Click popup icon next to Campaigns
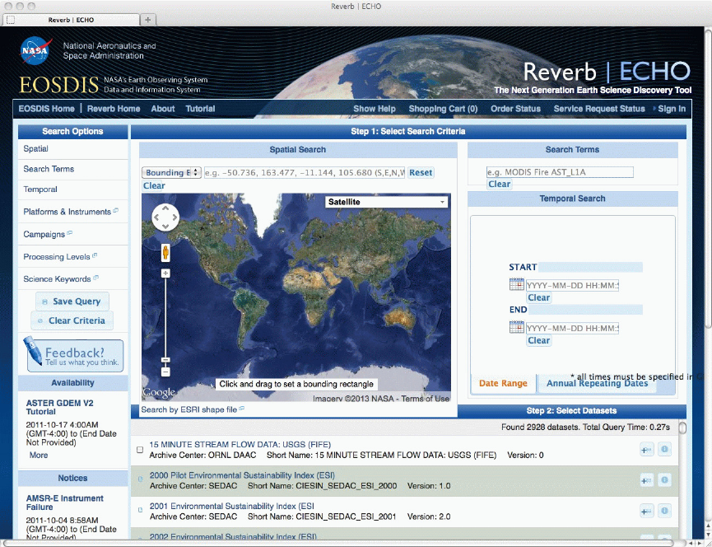Image resolution: width=712 pixels, height=547 pixels. pos(69,233)
